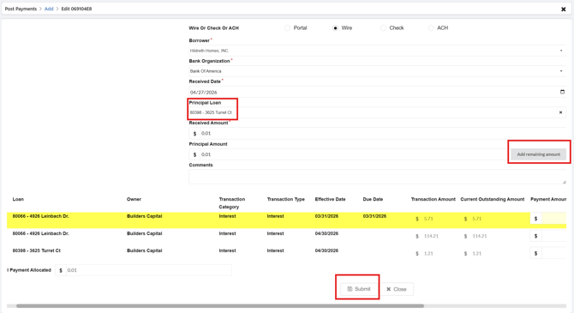This screenshot has width=574, height=313.
Task: Click into the Principal Amount field
Action: point(355,154)
